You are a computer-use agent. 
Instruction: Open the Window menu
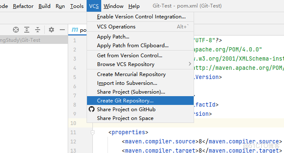[x=113, y=6]
